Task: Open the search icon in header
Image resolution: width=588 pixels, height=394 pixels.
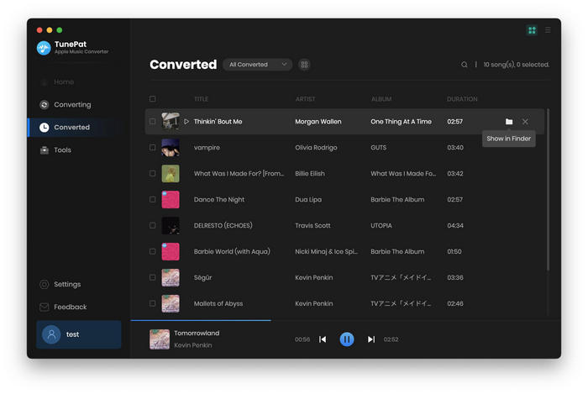Action: (x=465, y=65)
